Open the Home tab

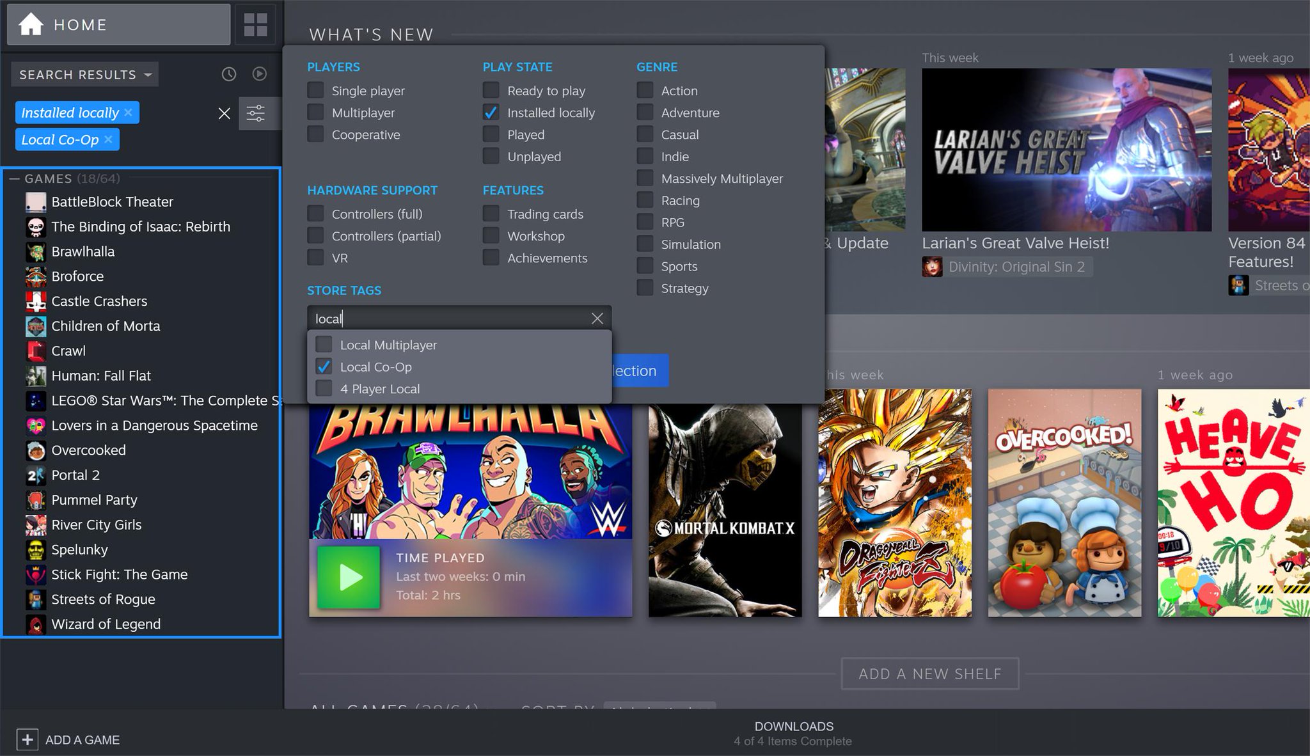tap(118, 24)
